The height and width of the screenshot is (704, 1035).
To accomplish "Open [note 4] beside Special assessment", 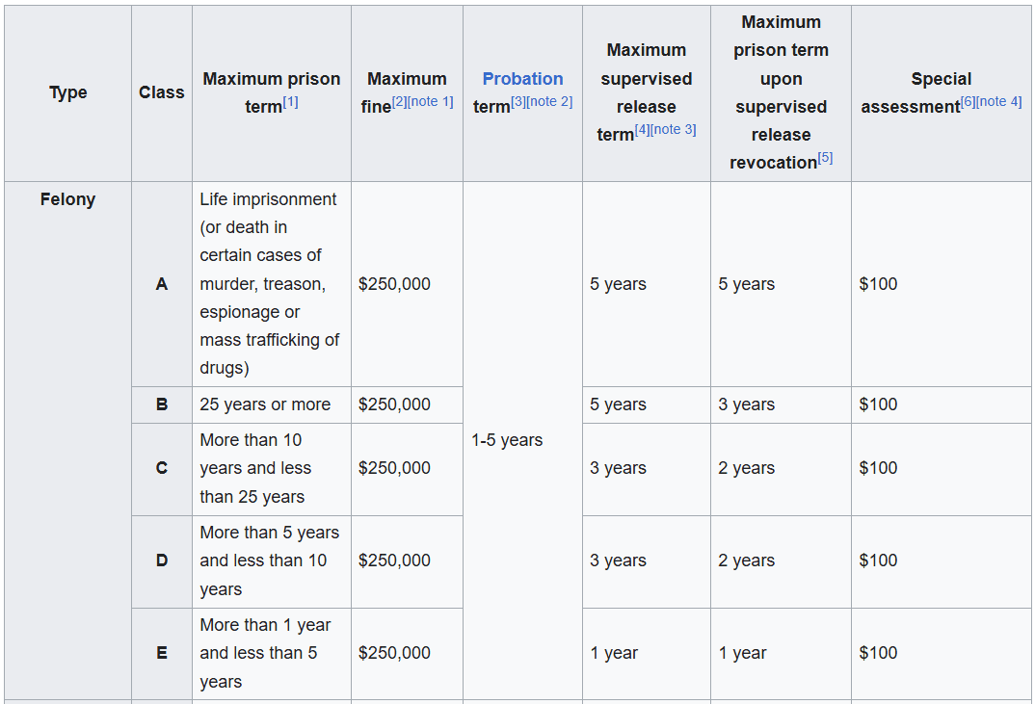I will (x=998, y=102).
